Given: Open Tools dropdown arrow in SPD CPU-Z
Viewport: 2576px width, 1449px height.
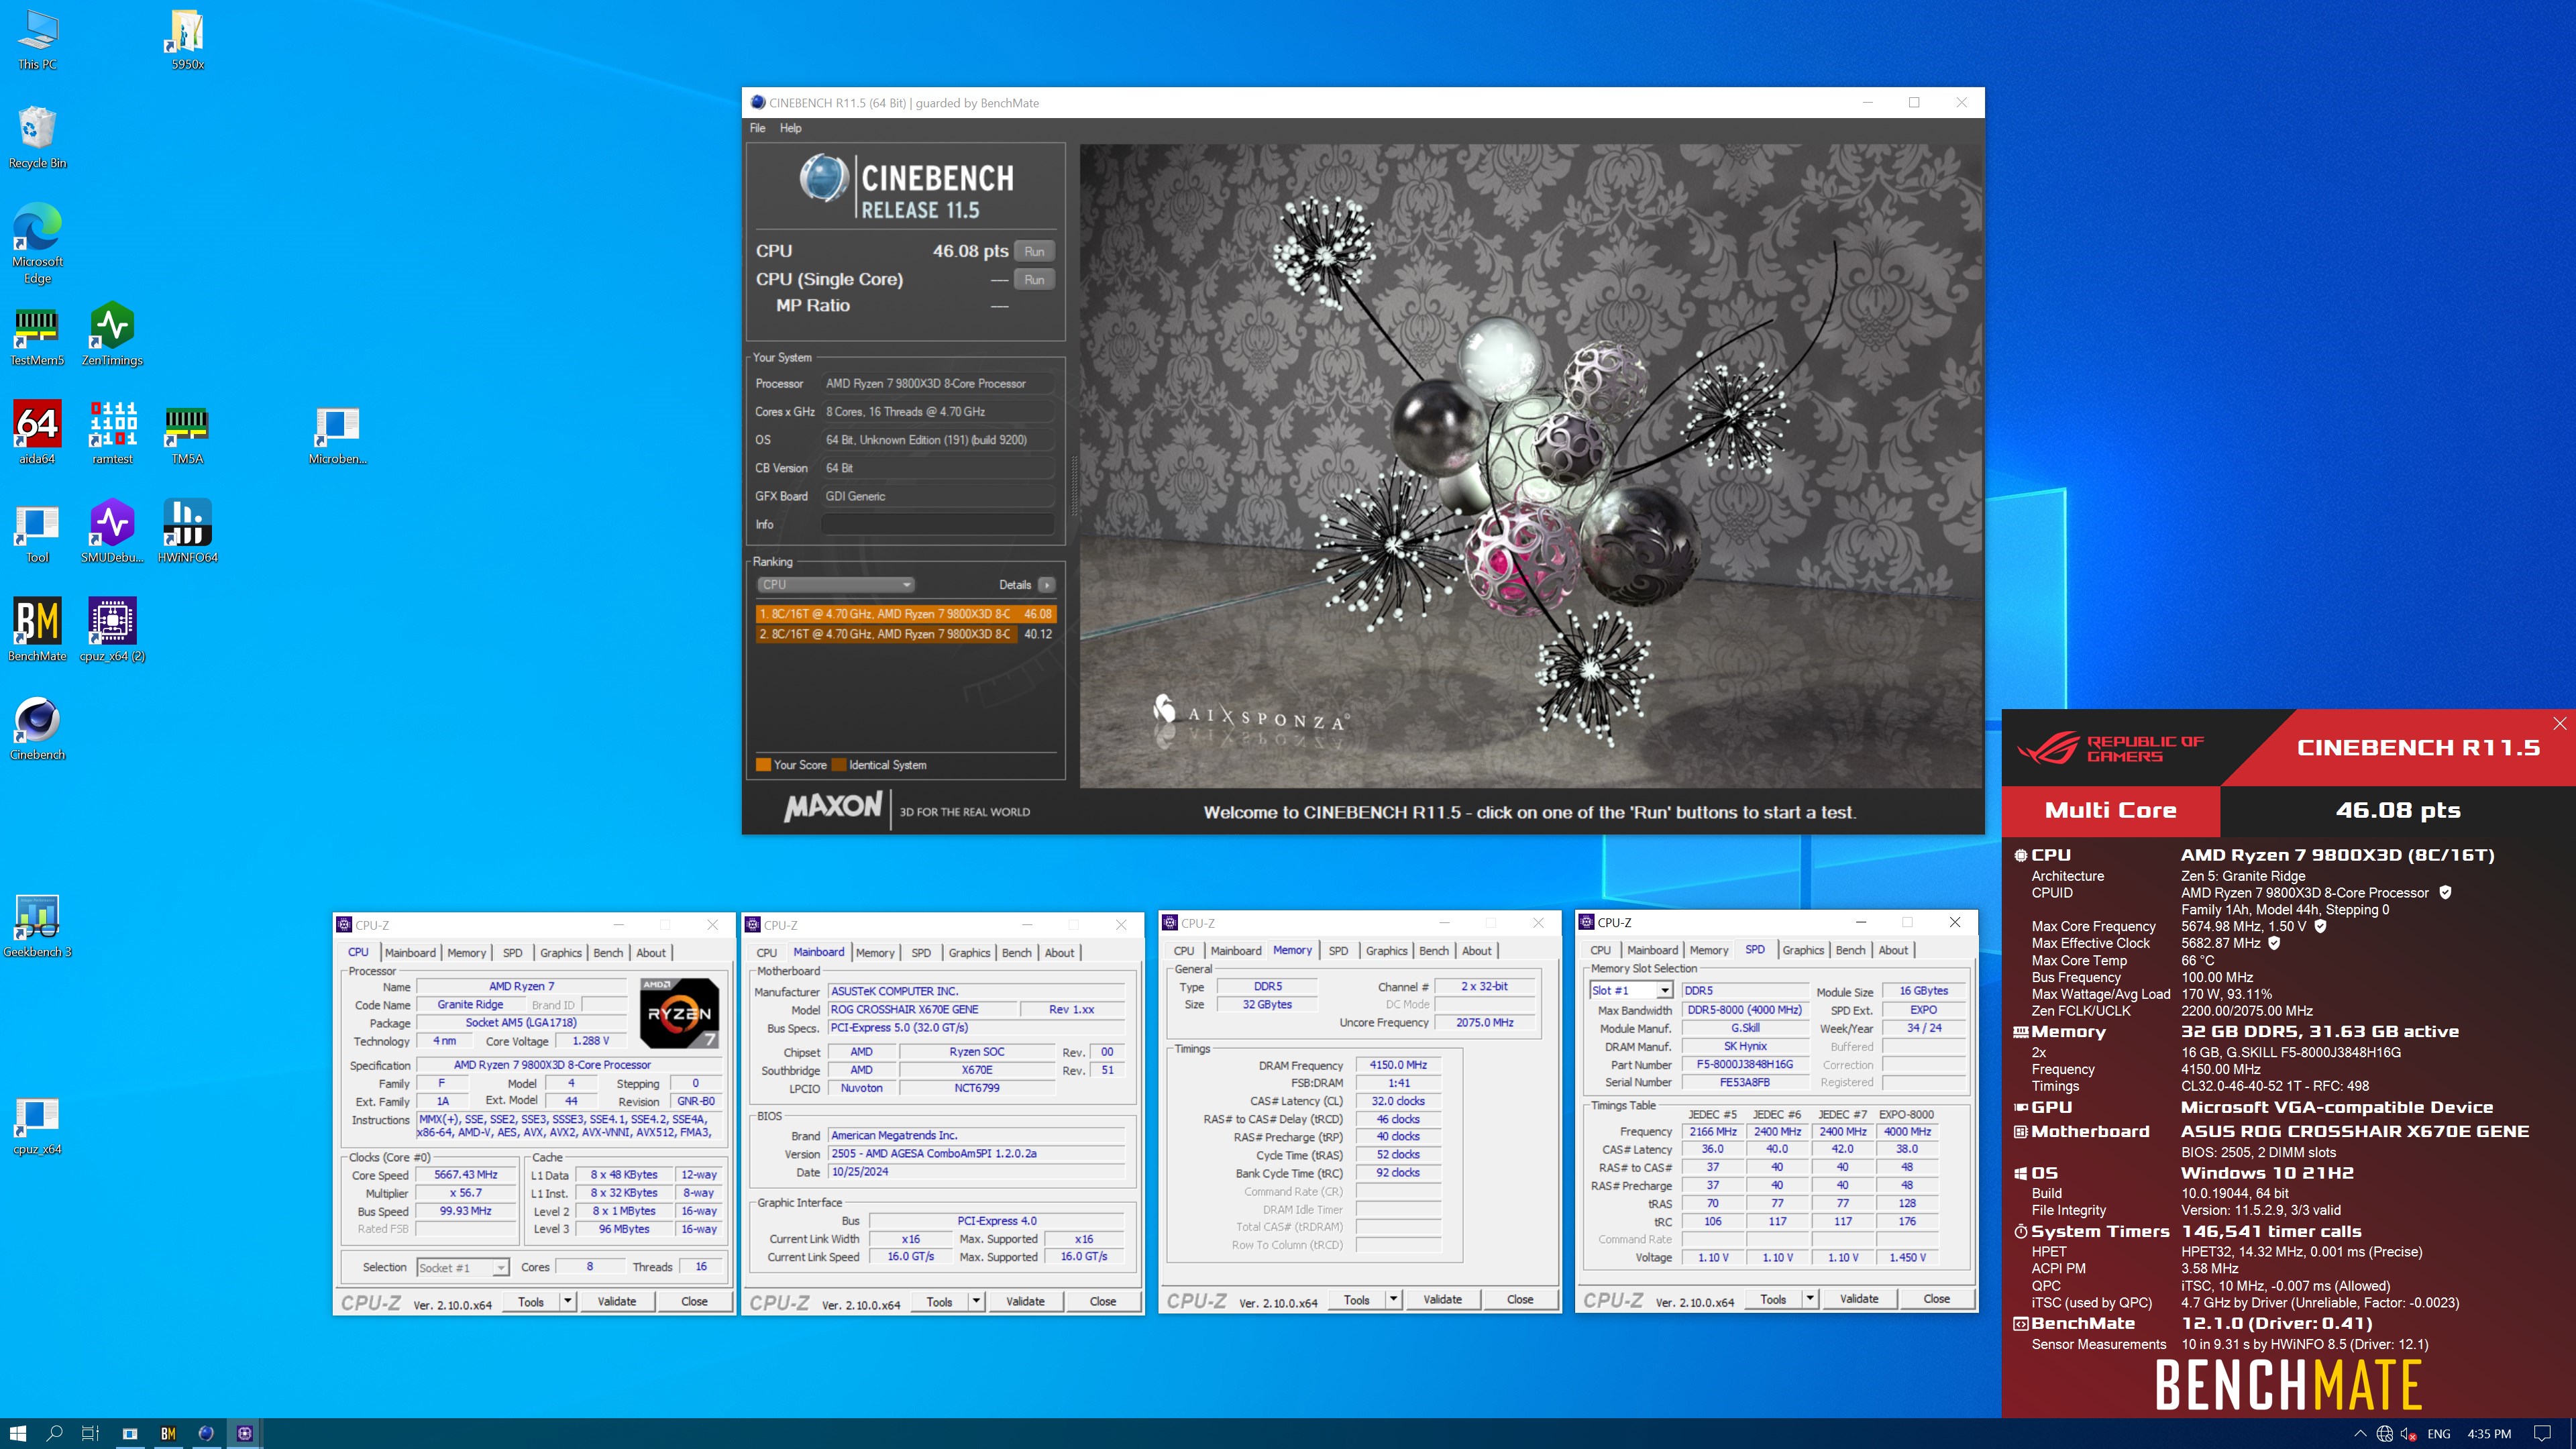Looking at the screenshot, I should click(1809, 1298).
